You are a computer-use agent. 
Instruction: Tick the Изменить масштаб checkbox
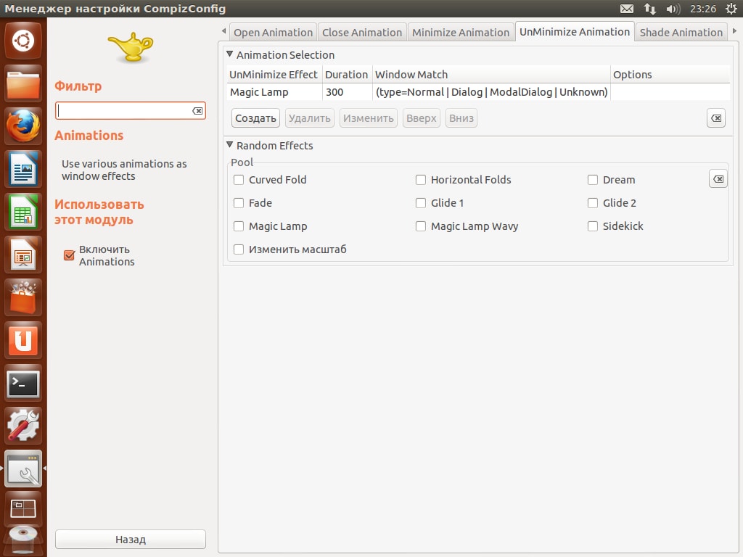[239, 249]
